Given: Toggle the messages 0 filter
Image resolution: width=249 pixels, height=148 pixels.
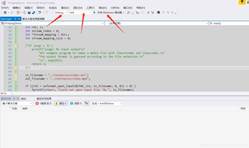Looking at the screenshot, I should tap(75, 103).
